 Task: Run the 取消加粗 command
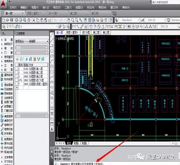(x=7, y=152)
